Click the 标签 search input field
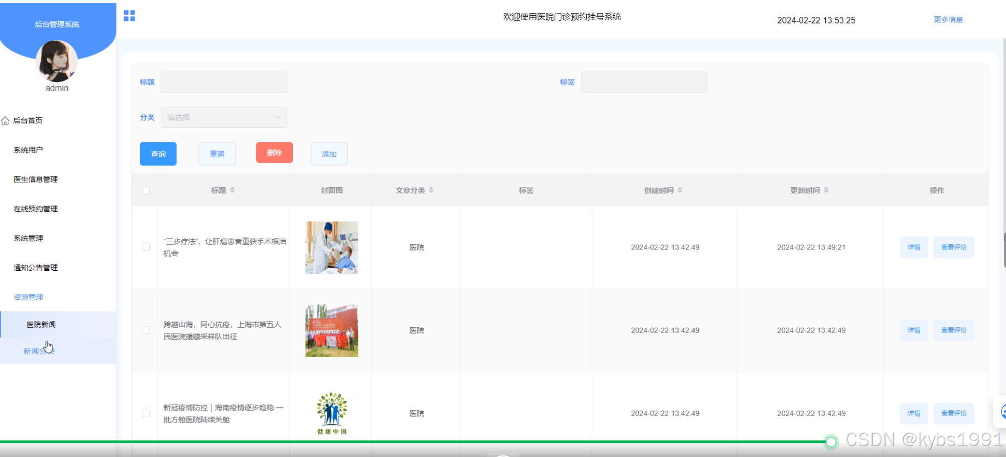 [644, 82]
